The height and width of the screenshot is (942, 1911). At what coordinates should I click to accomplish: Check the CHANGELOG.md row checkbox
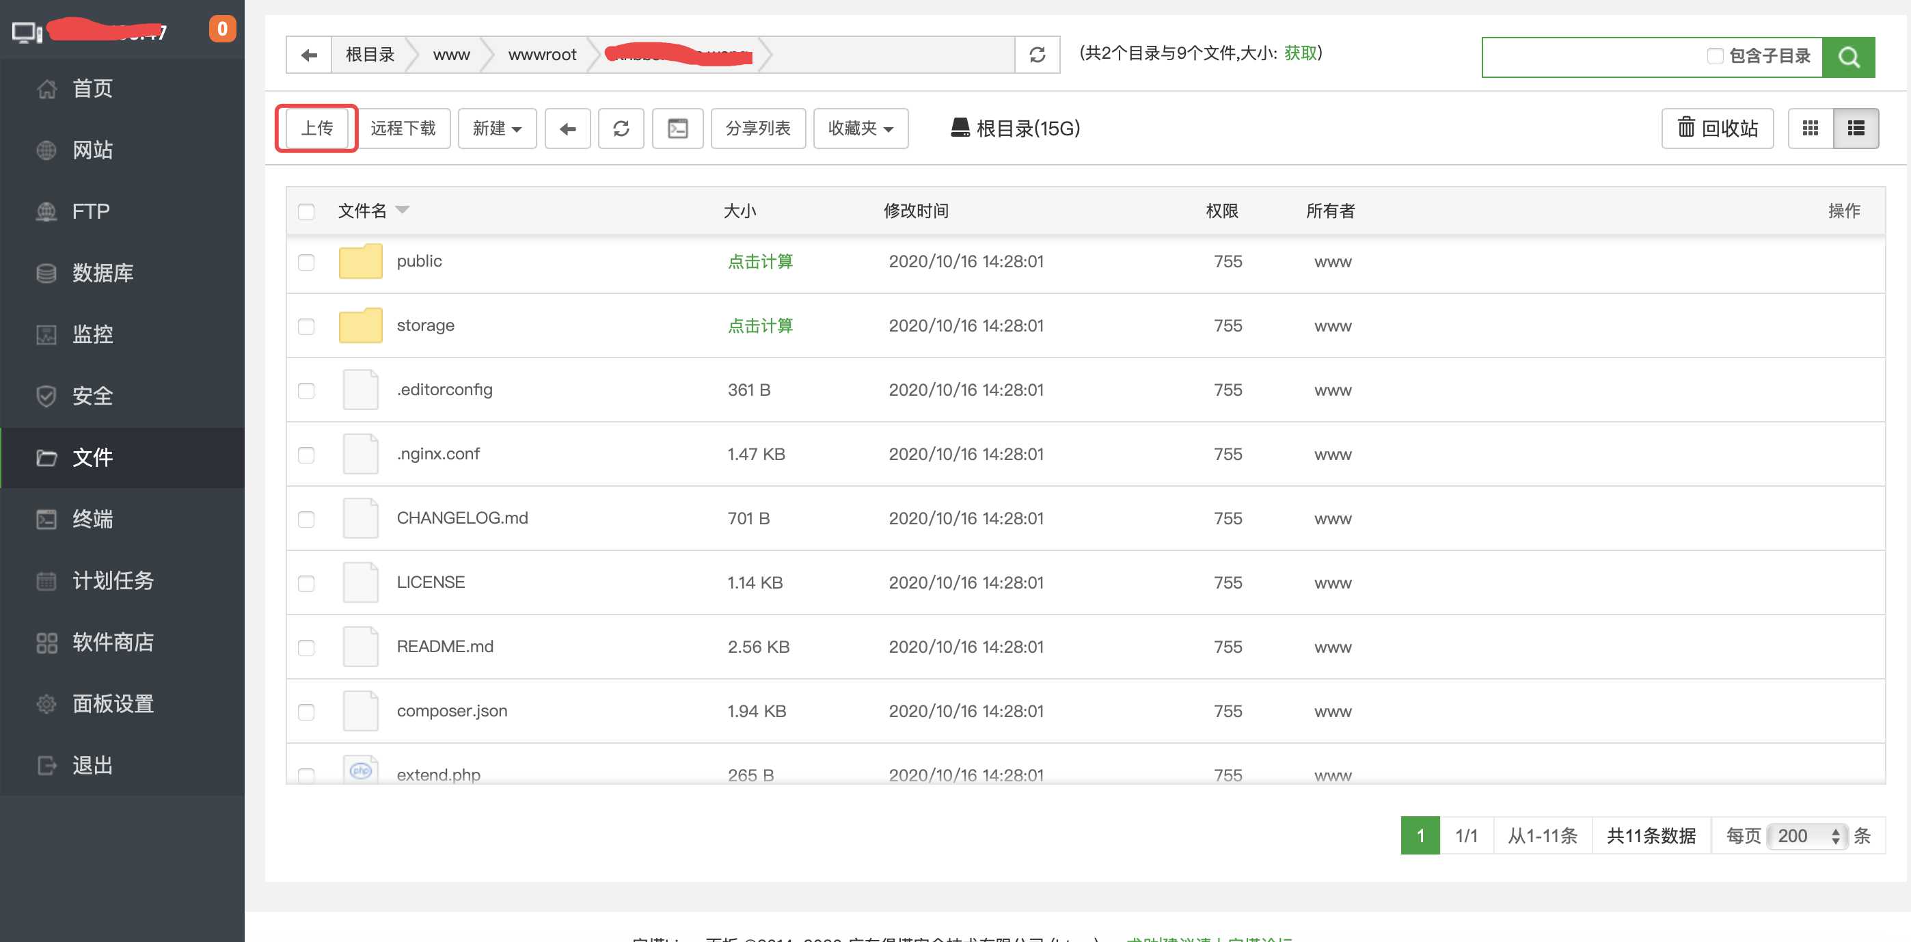(306, 520)
